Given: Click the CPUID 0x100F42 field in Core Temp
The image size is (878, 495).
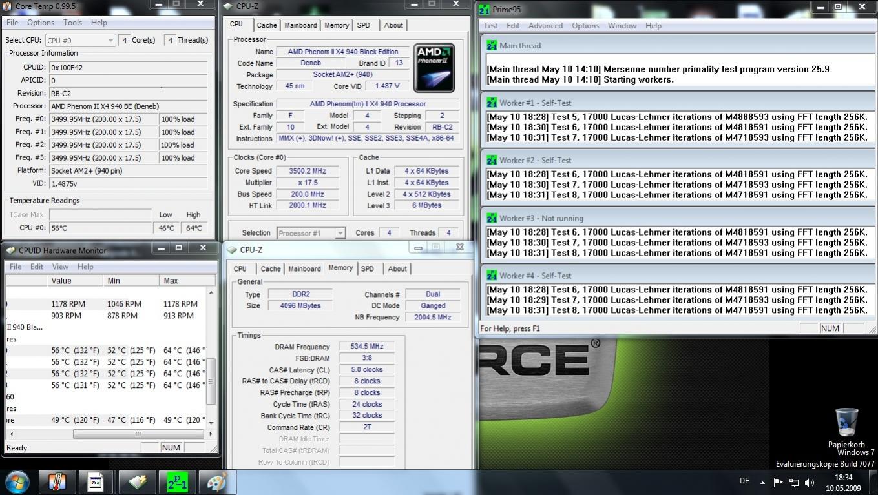Looking at the screenshot, I should coord(128,67).
